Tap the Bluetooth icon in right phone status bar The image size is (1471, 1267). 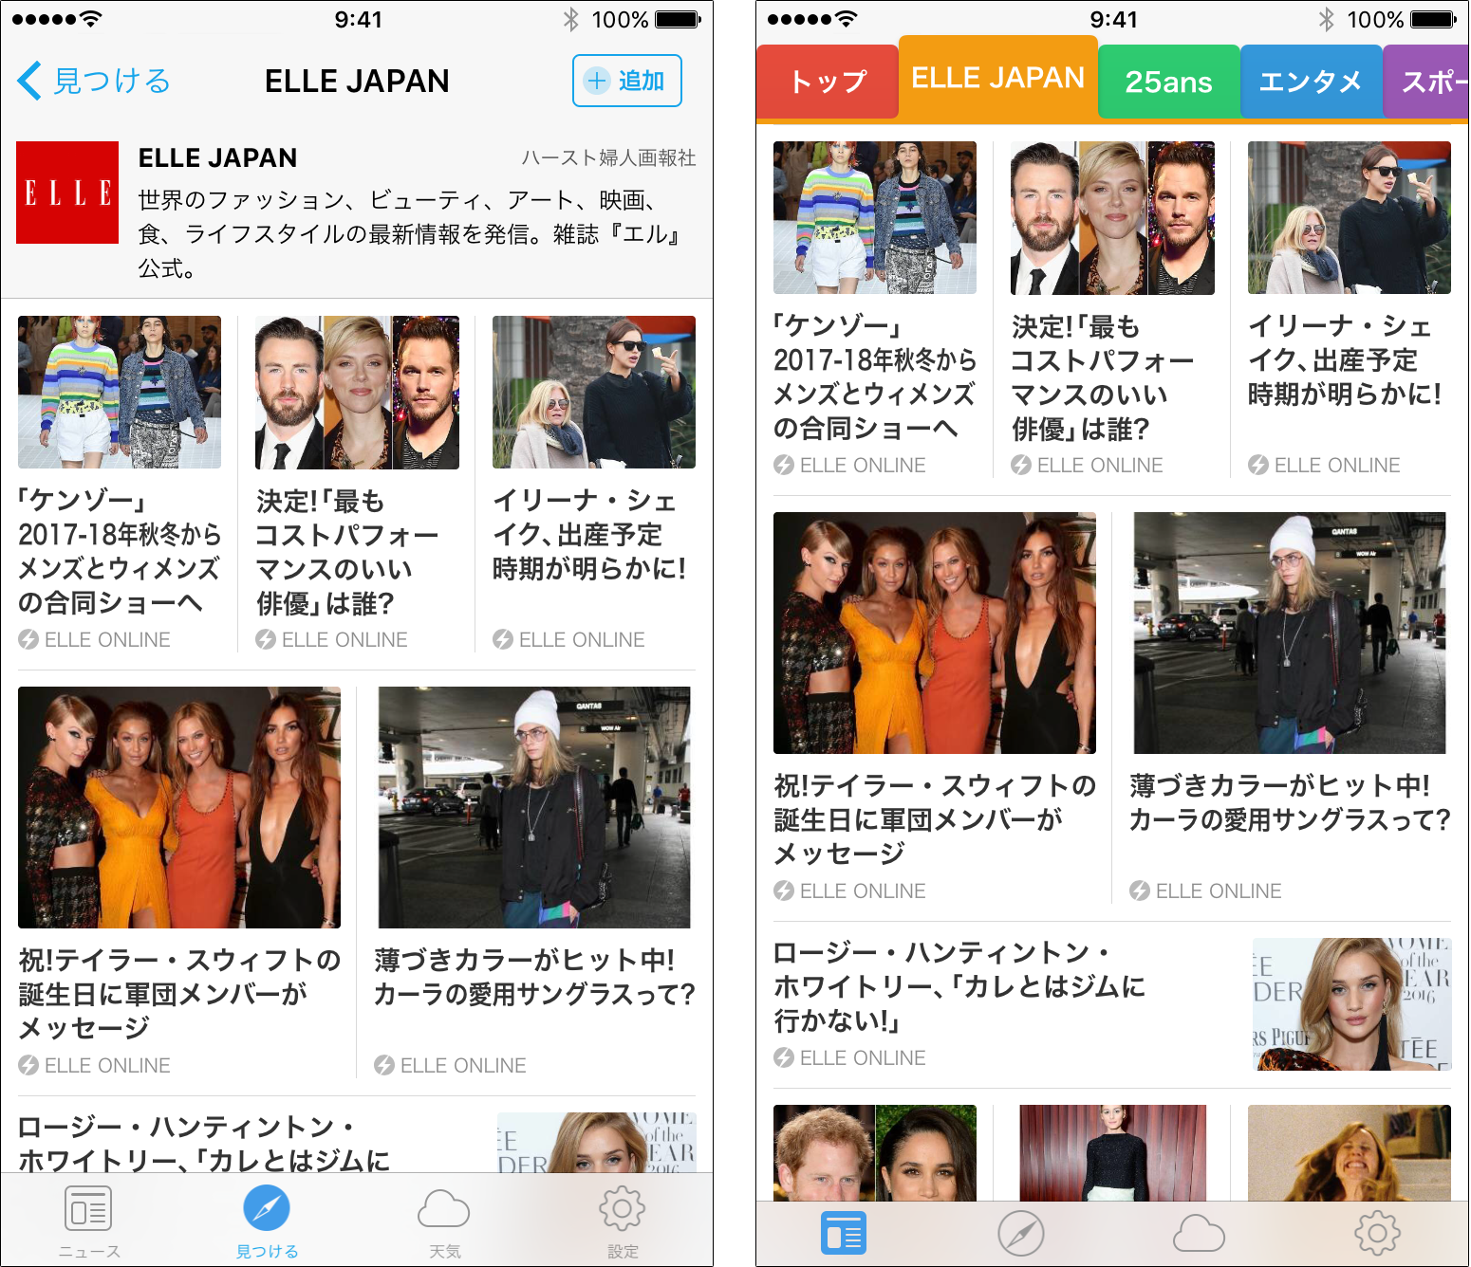tap(1327, 19)
